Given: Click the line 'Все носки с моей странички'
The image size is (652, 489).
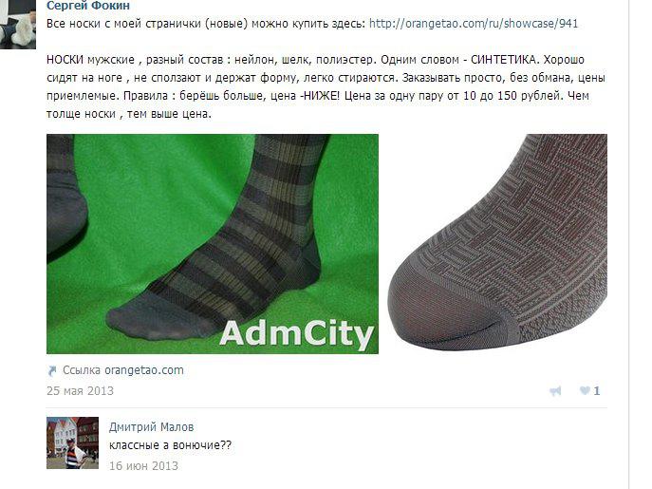Looking at the screenshot, I should coord(312,24).
